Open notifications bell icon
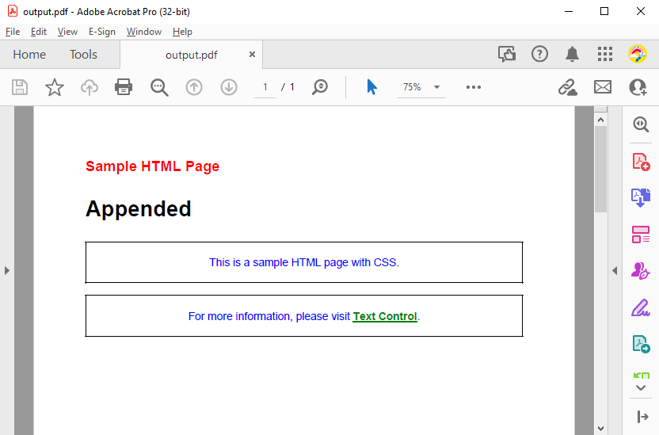The height and width of the screenshot is (435, 659). 572,54
